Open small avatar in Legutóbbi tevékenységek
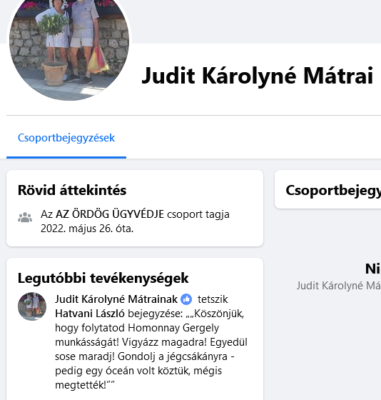The image size is (381, 400). click(32, 306)
